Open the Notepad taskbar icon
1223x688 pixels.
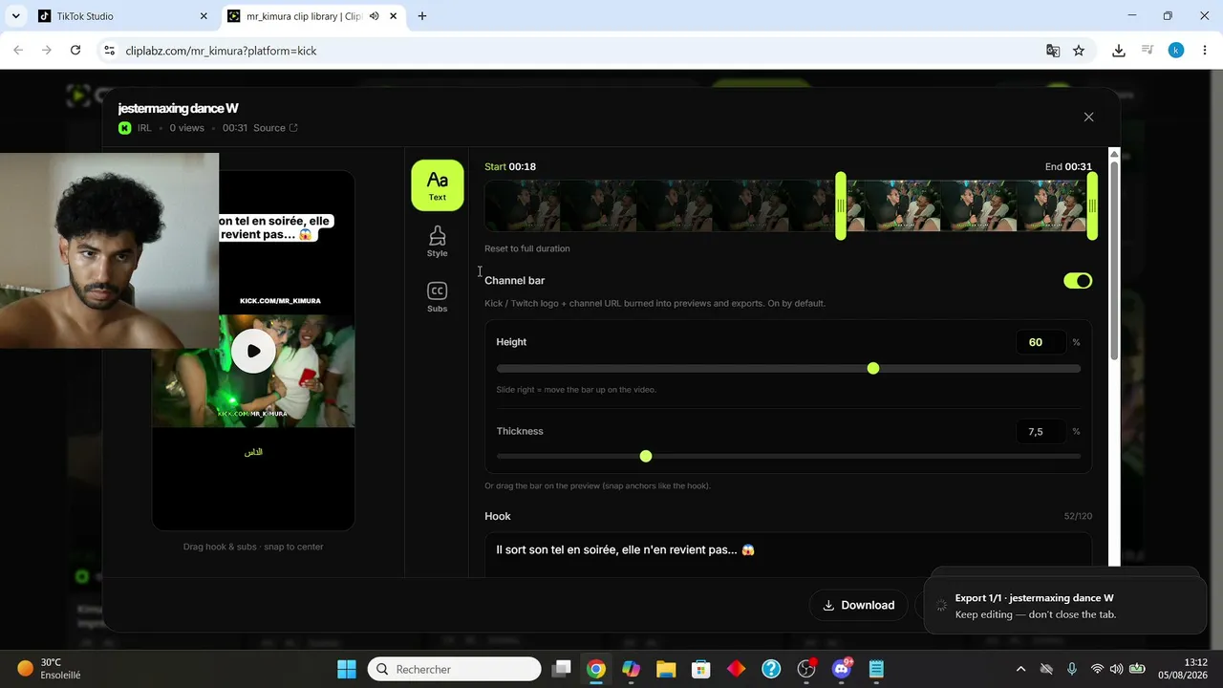[x=876, y=669]
